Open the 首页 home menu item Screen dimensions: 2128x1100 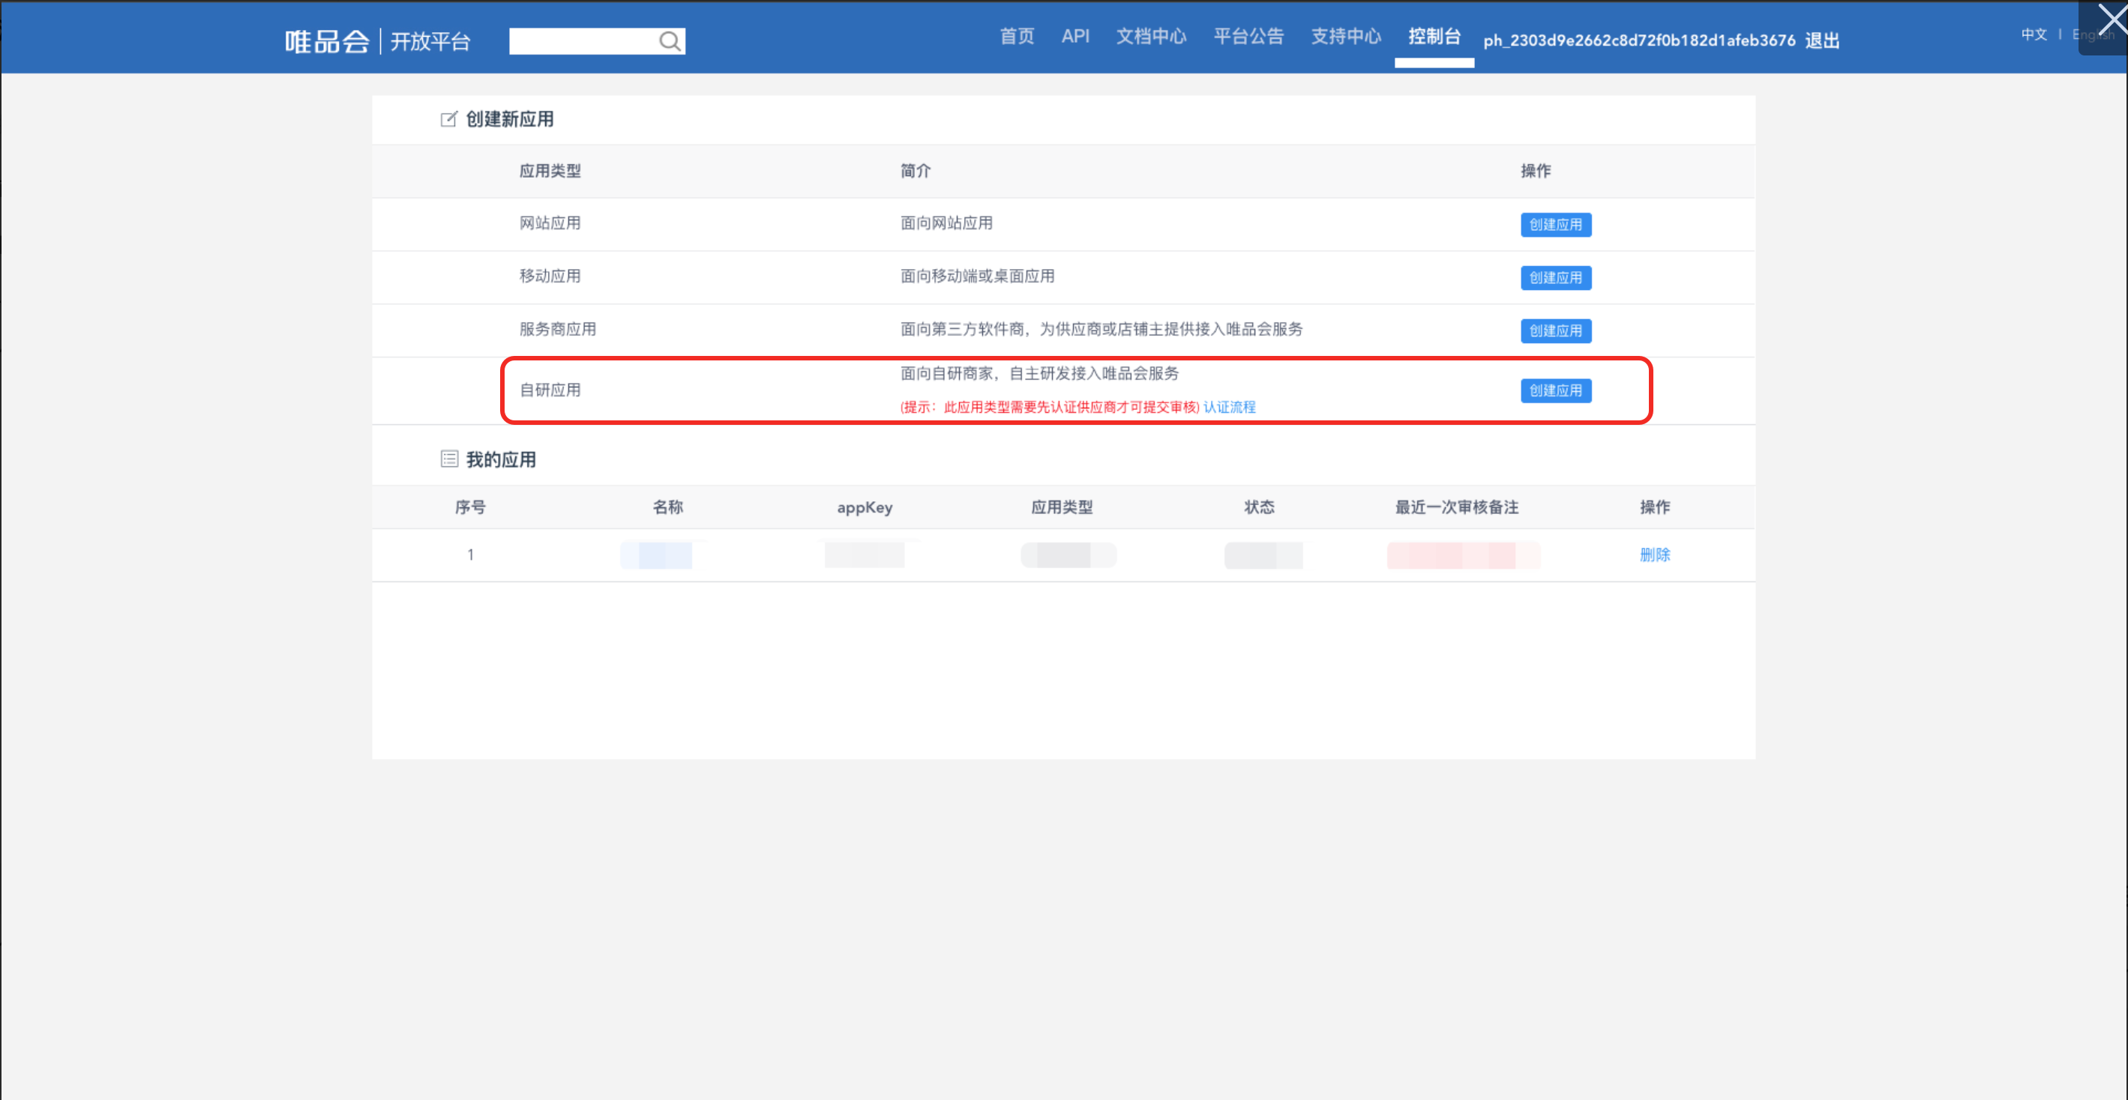tap(1016, 37)
